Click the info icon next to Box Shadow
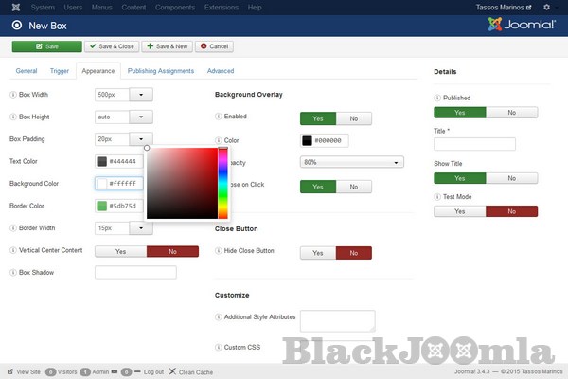Image resolution: width=568 pixels, height=379 pixels. coord(12,272)
